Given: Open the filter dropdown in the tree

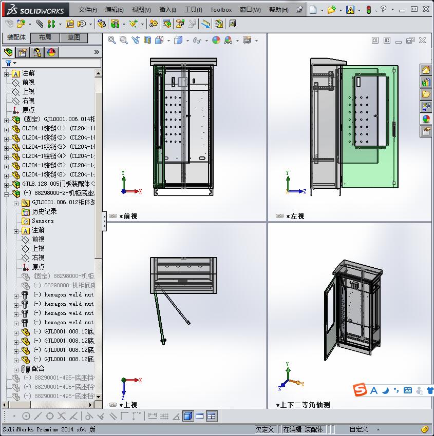Looking at the screenshot, I should coord(15,63).
